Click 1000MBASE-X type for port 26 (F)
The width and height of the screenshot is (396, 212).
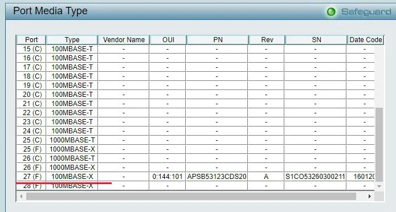tap(72, 167)
